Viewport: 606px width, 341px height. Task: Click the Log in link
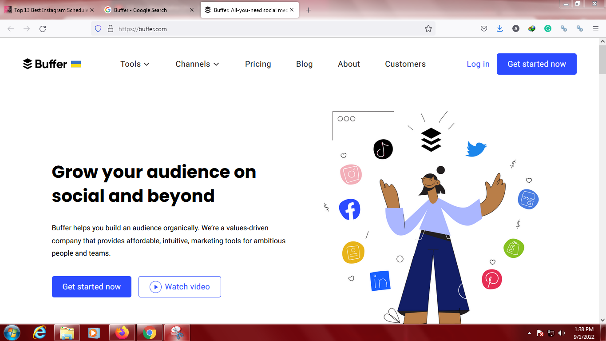(x=478, y=64)
